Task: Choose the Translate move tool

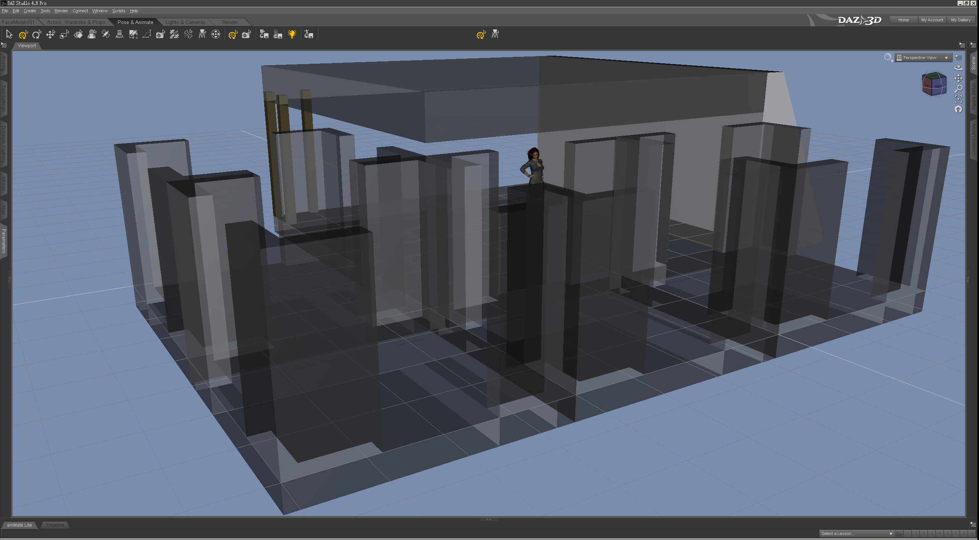Action: pyautogui.click(x=50, y=35)
